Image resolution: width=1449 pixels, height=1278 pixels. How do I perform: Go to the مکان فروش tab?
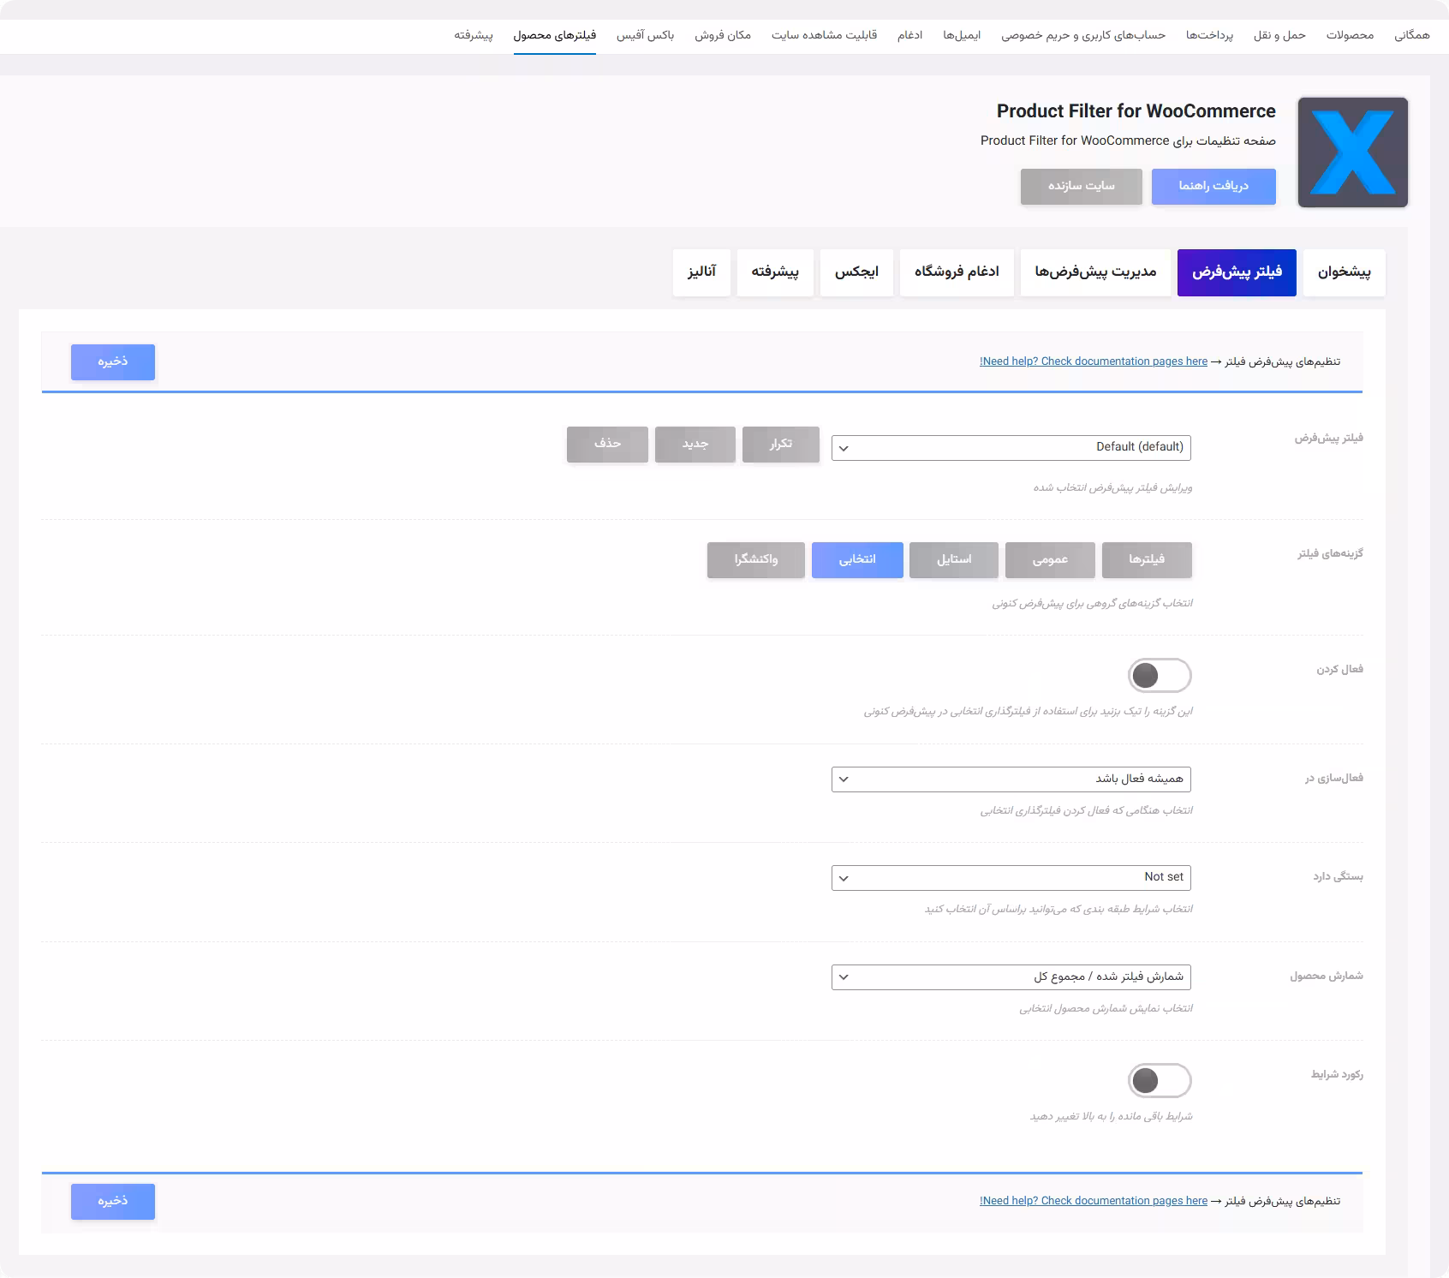click(723, 35)
